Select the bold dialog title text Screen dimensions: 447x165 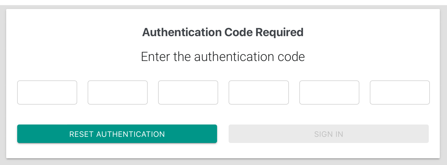point(223,32)
